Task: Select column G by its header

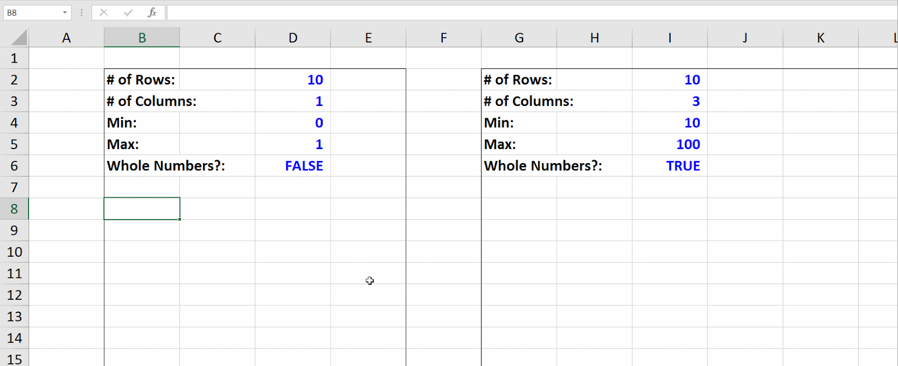Action: (x=519, y=38)
